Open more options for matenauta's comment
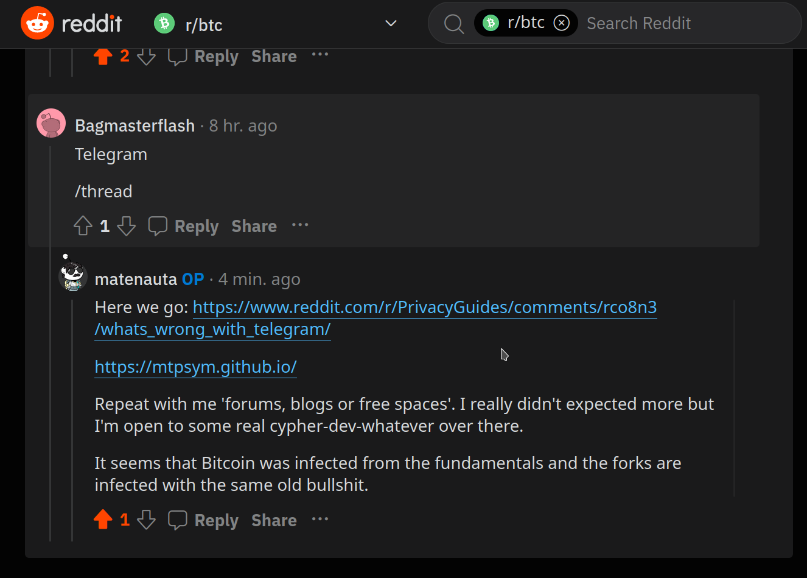This screenshot has height=578, width=807. click(x=320, y=520)
